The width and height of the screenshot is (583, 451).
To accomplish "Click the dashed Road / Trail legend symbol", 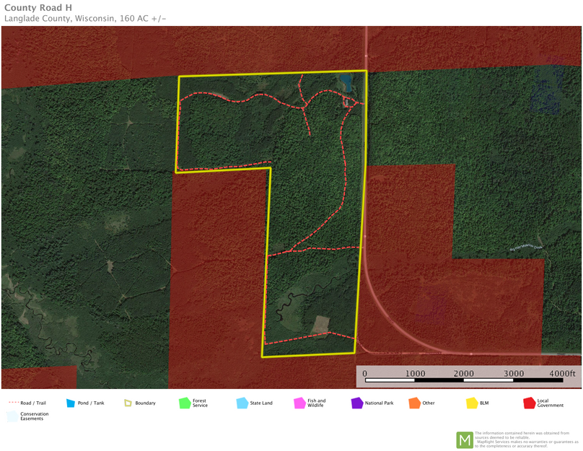I will click(x=13, y=403).
